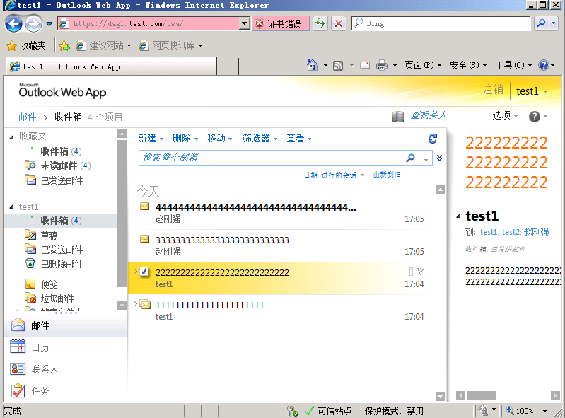The image size is (565, 418).
Task: Click the 邮件 breadcrumb link
Action: tap(28, 117)
